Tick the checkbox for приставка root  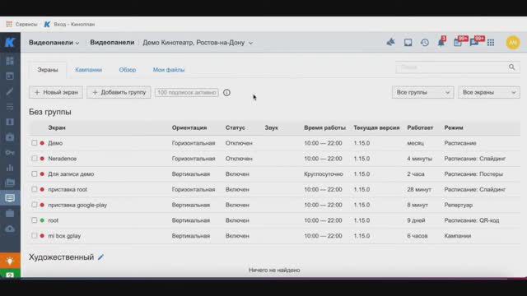pos(35,189)
